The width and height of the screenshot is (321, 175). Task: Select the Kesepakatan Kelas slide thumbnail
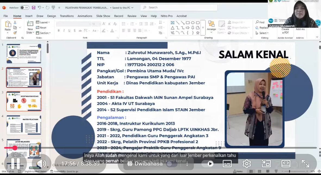click(24, 101)
